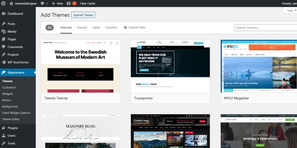Open the Yoast SEO icon in admin bar

click(x=69, y=4)
